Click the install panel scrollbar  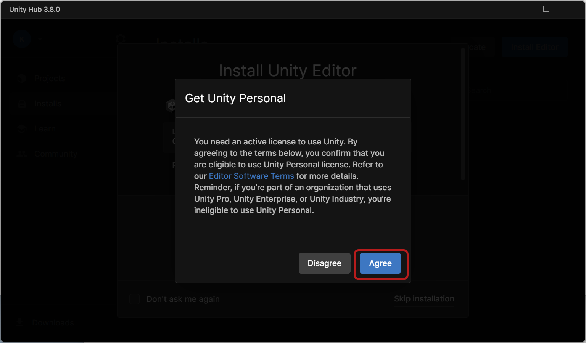pos(463,113)
